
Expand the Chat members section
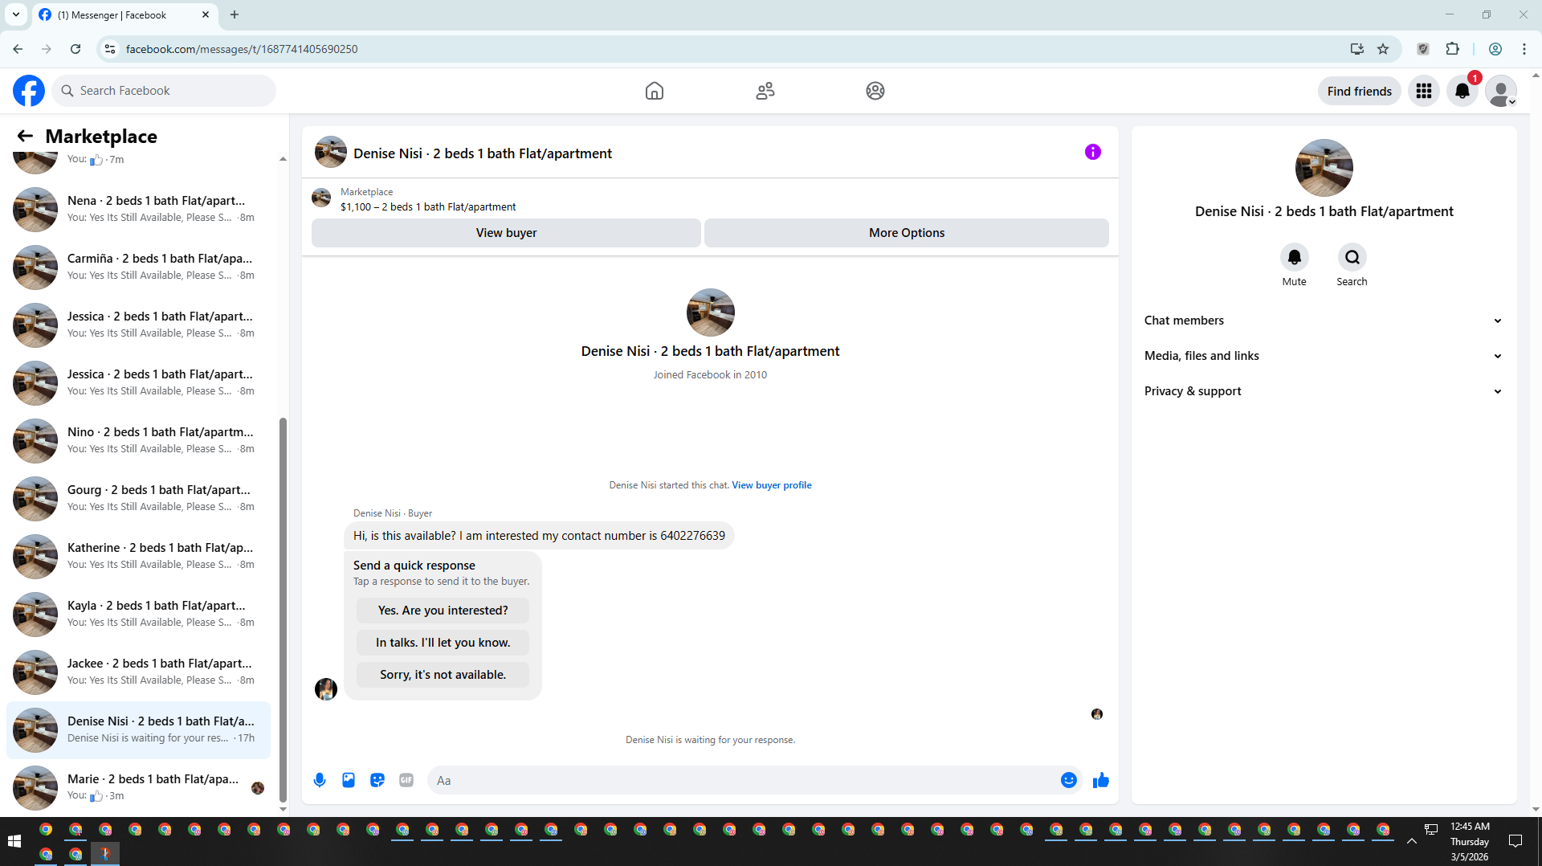1324,321
